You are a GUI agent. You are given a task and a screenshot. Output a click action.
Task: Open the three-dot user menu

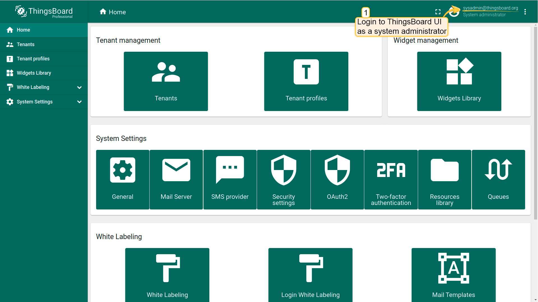point(525,12)
